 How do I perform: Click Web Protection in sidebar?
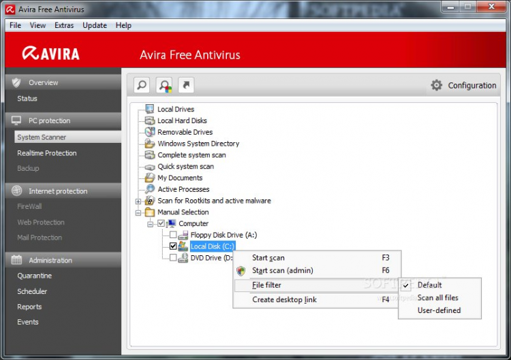(x=41, y=223)
